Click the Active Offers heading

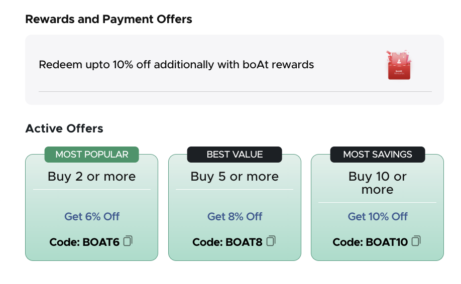[x=64, y=128]
